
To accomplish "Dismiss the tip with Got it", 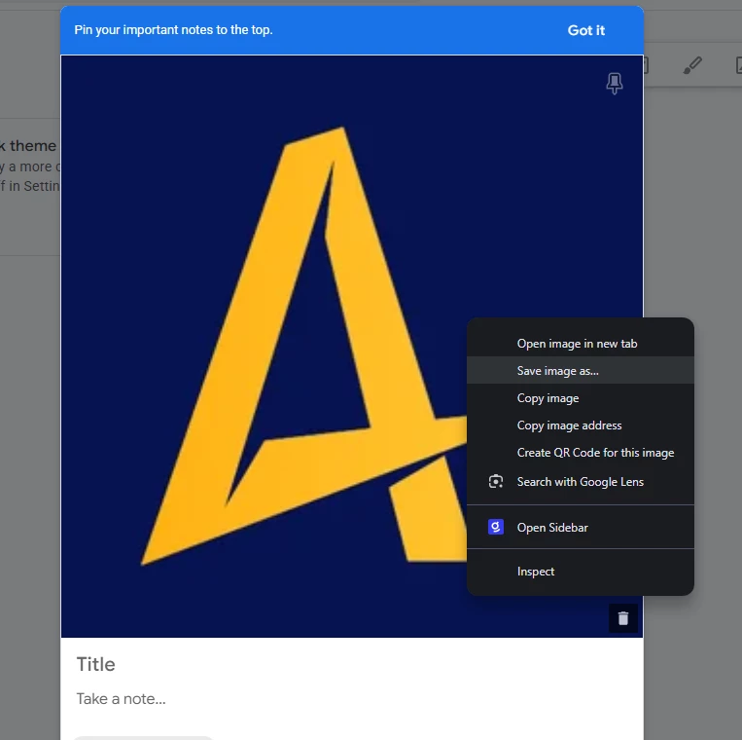I will [585, 30].
